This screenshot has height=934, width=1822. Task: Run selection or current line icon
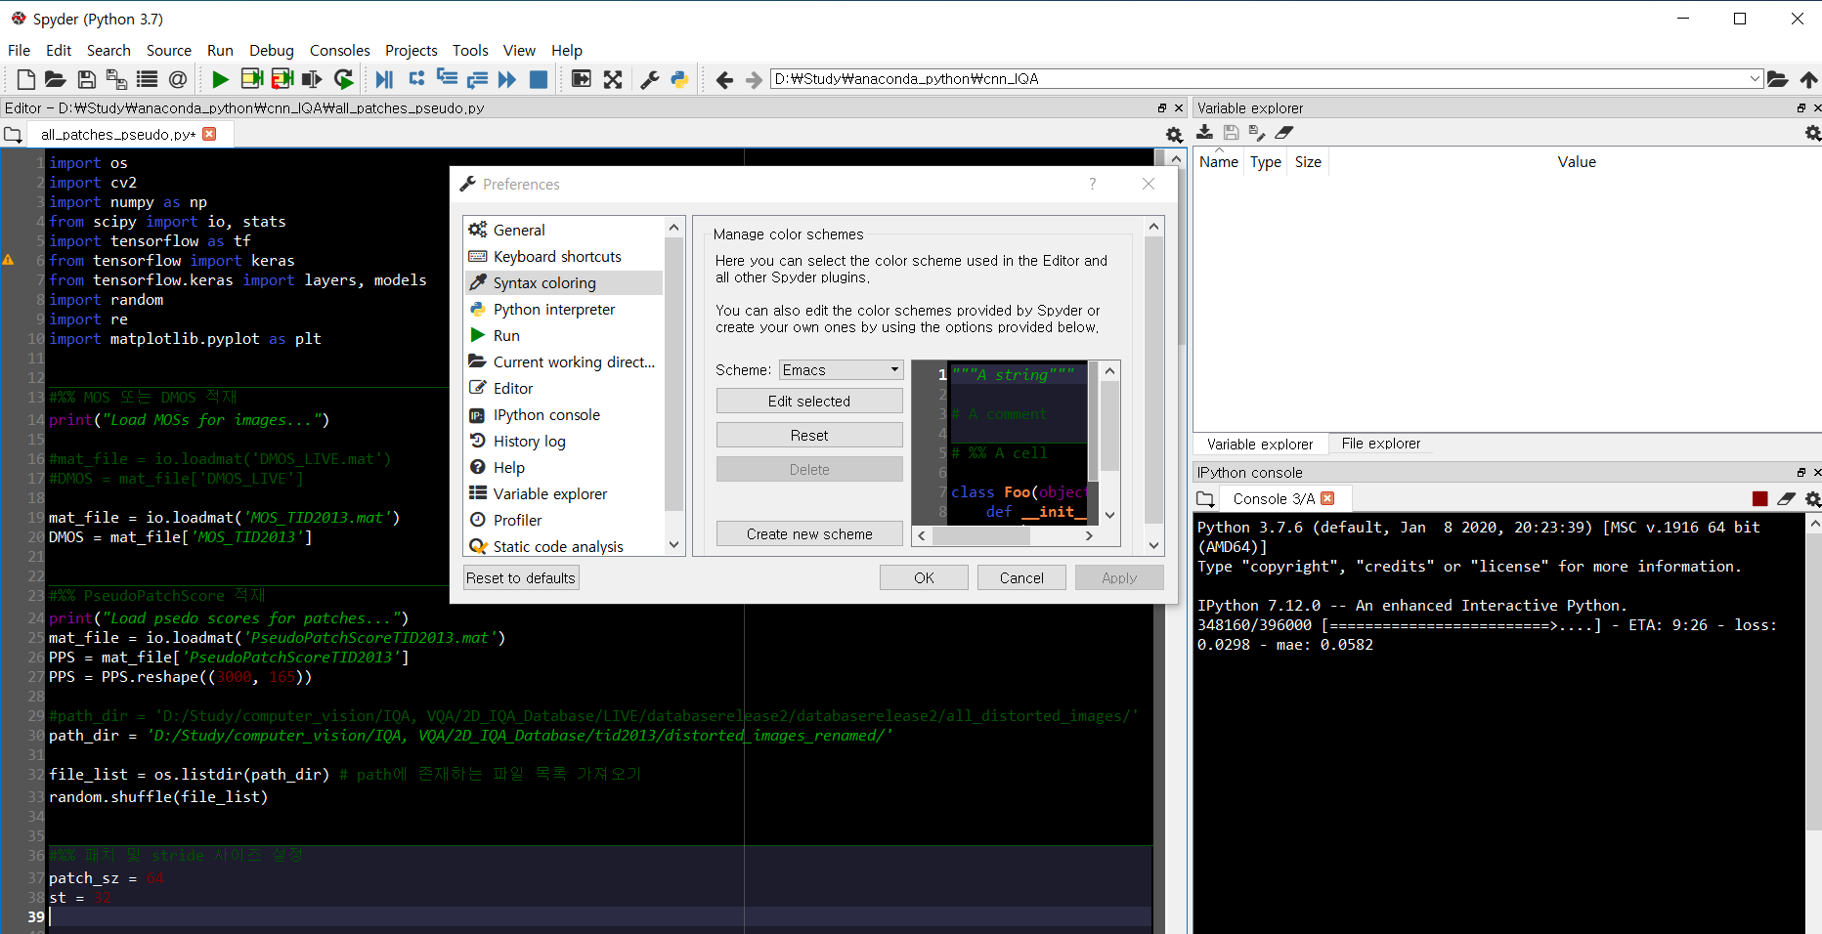(x=313, y=79)
